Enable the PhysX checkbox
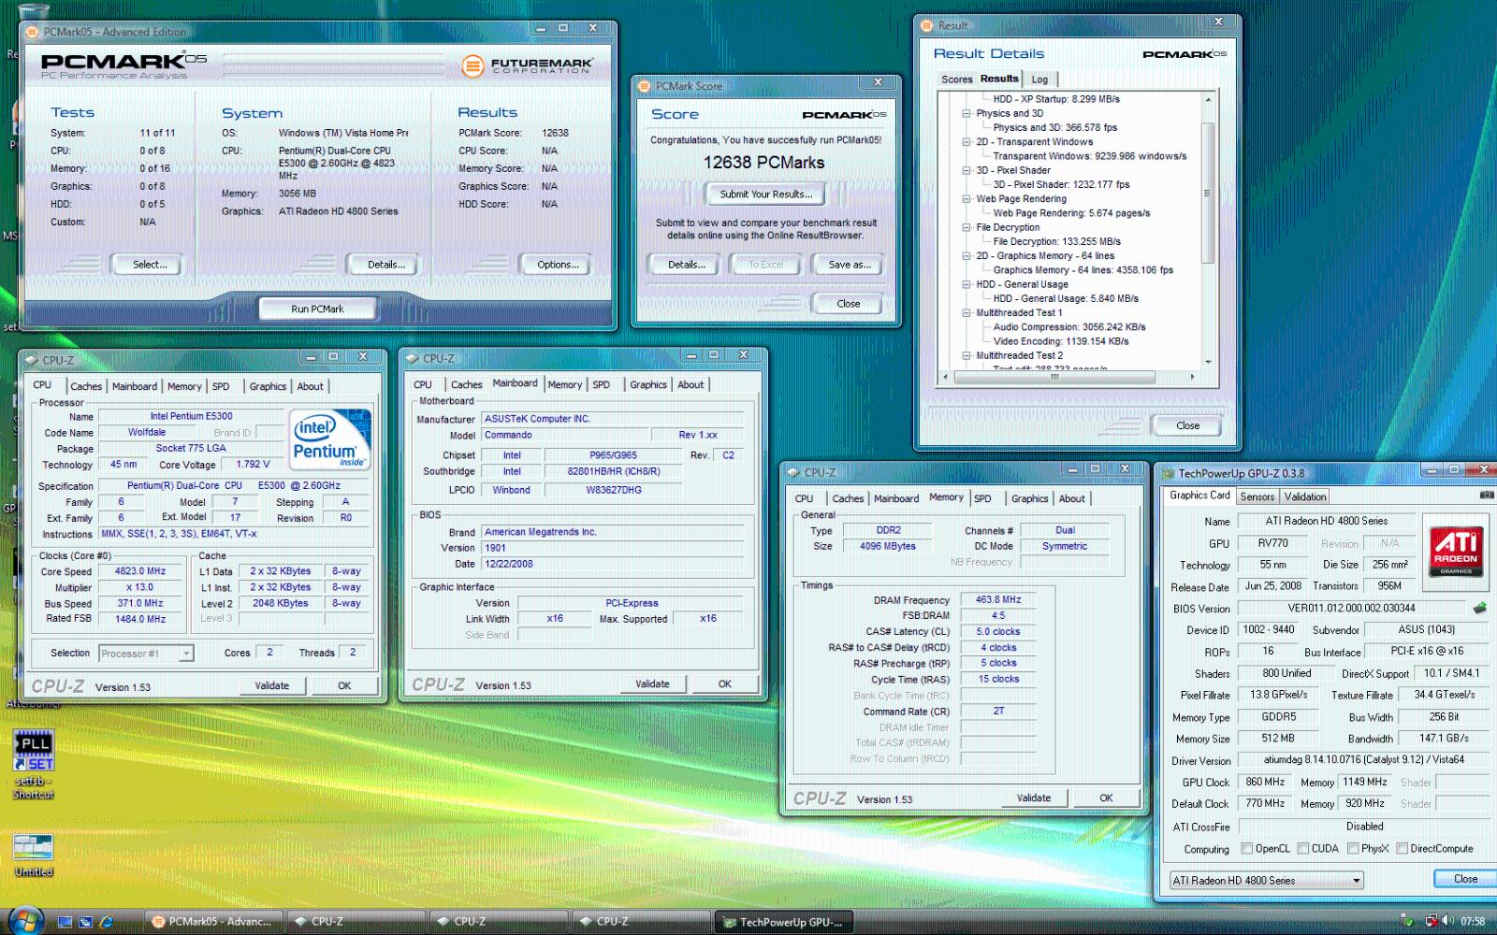The image size is (1497, 935). (1353, 848)
